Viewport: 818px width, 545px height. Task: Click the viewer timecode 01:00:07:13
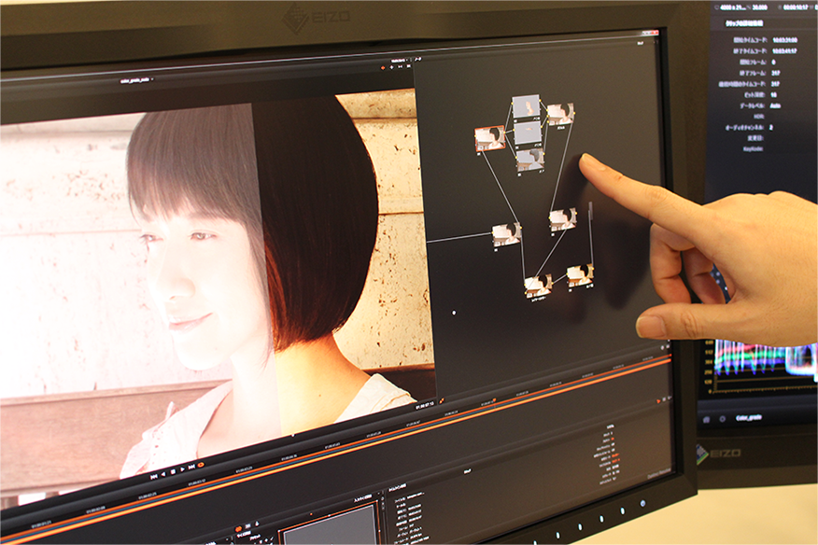425,405
